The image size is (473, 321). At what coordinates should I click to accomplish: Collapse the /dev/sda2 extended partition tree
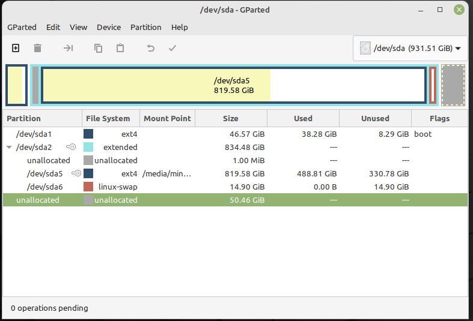(x=9, y=147)
